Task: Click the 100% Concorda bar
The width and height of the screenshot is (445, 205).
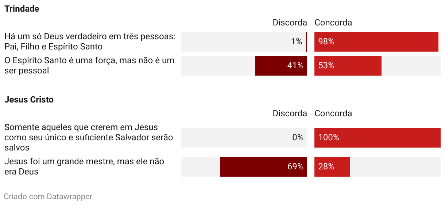Action: point(378,138)
